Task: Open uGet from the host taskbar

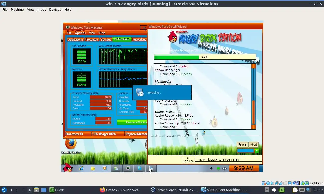Action: (x=56, y=190)
